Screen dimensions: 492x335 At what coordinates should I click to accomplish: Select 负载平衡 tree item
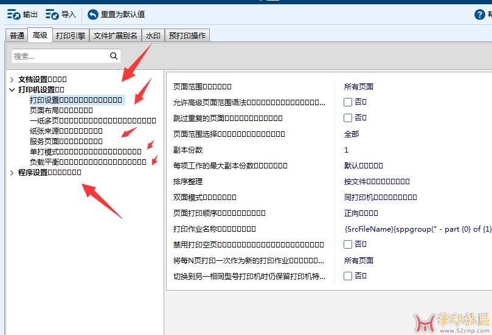[88, 162]
